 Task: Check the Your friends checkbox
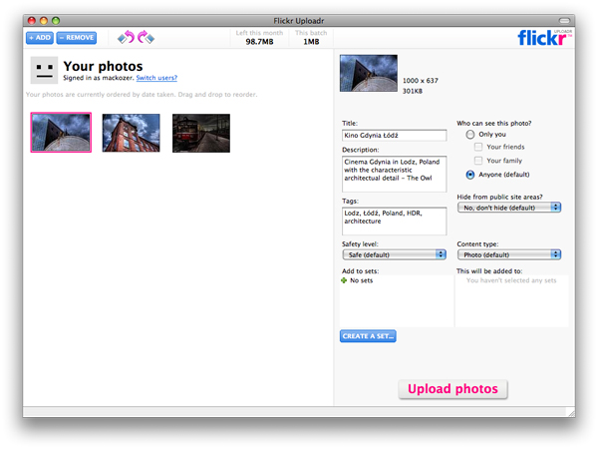(x=478, y=147)
